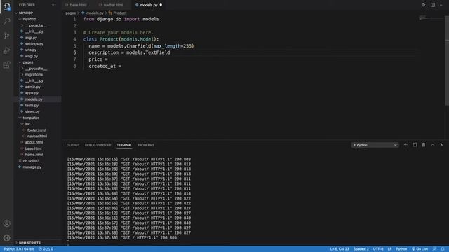Open the Explorer view icon
The height and width of the screenshot is (252, 449).
(6, 6)
